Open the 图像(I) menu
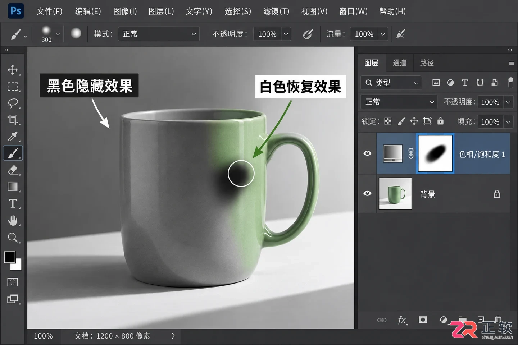This screenshot has width=518, height=345. 125,11
